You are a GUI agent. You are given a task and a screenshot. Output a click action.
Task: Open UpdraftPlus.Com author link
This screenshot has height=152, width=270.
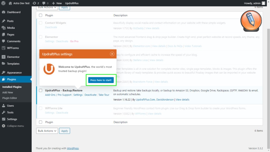click(x=145, y=99)
